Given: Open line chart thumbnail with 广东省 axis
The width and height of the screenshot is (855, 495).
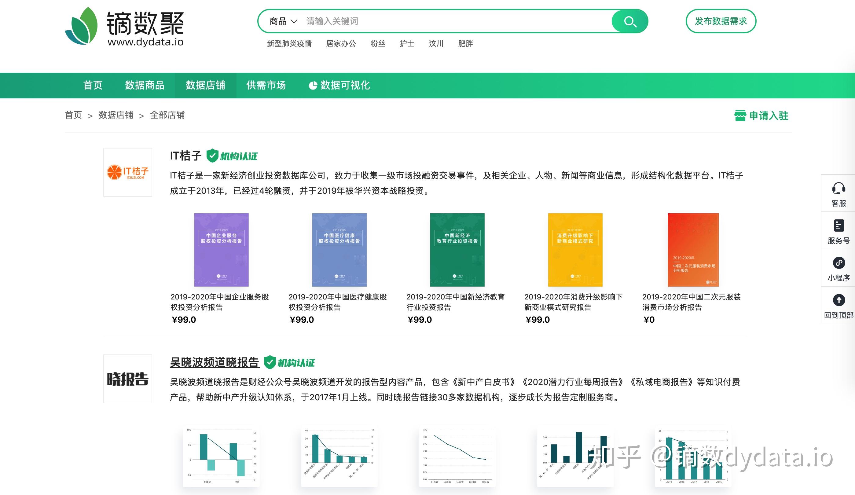Looking at the screenshot, I should tap(457, 456).
